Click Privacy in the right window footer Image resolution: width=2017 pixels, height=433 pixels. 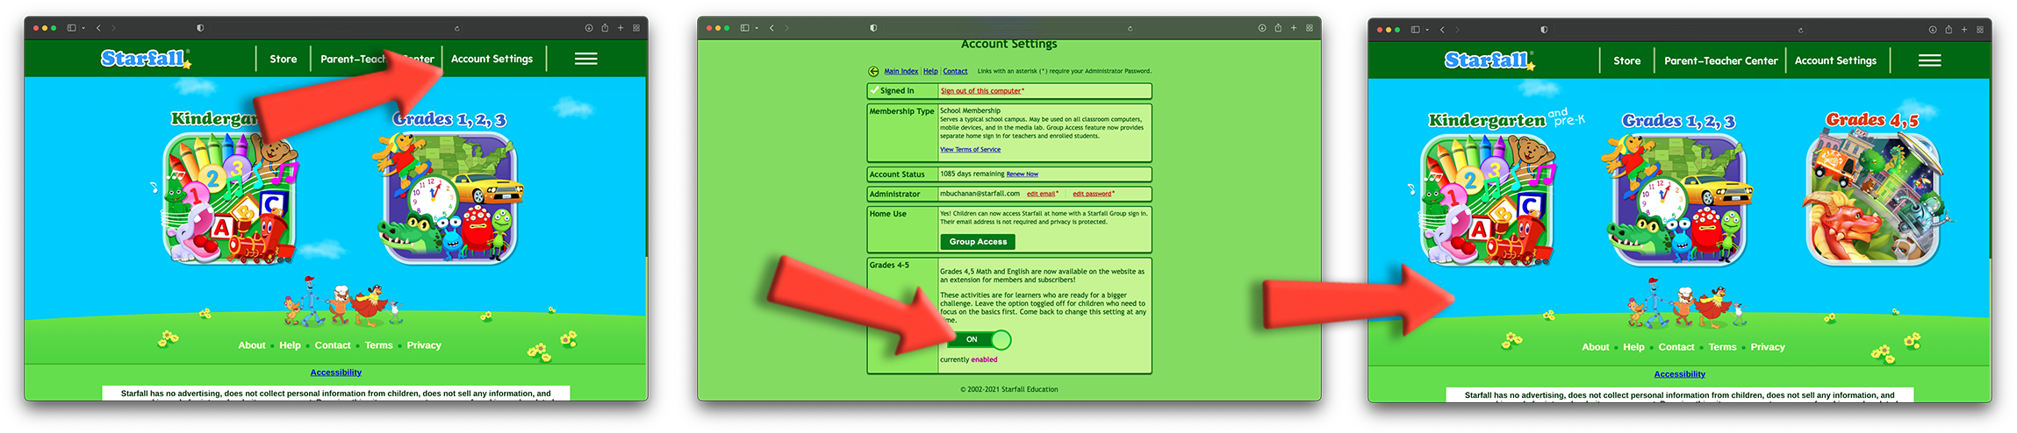(1768, 347)
